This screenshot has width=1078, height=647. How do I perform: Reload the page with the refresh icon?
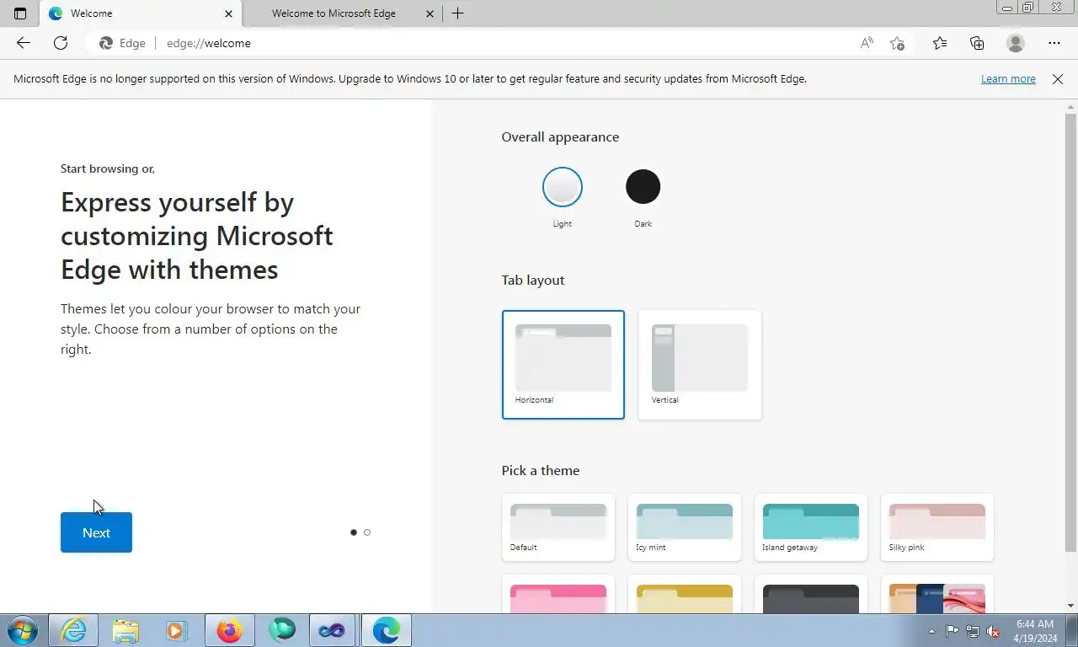(x=61, y=43)
